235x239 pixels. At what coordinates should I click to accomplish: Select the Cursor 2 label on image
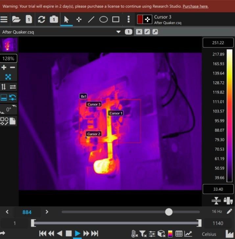(x=94, y=134)
